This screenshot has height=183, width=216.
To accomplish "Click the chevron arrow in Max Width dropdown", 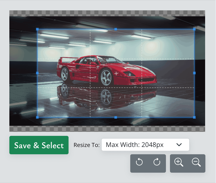I will pos(179,145).
